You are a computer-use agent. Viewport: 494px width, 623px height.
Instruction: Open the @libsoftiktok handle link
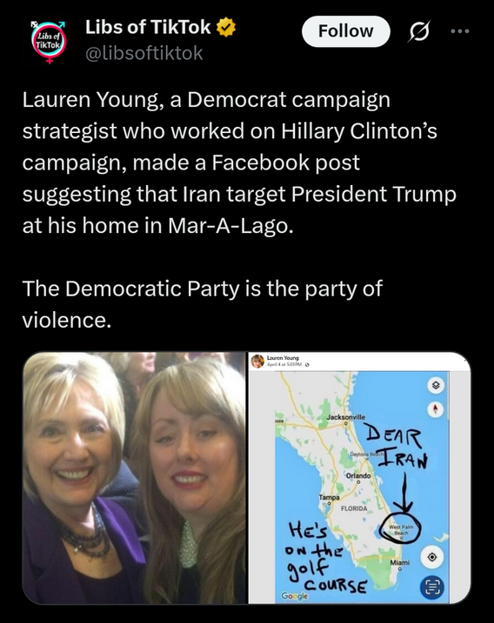(x=144, y=53)
